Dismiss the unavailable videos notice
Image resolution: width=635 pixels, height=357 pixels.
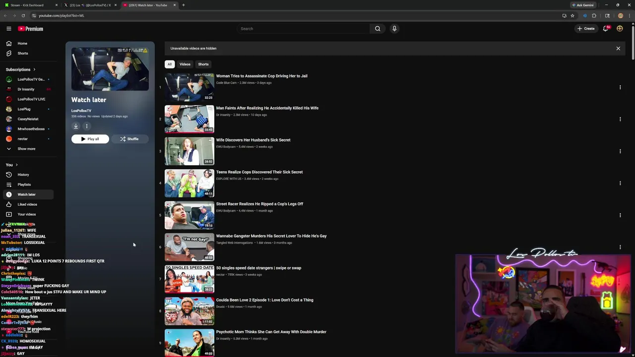(x=618, y=49)
